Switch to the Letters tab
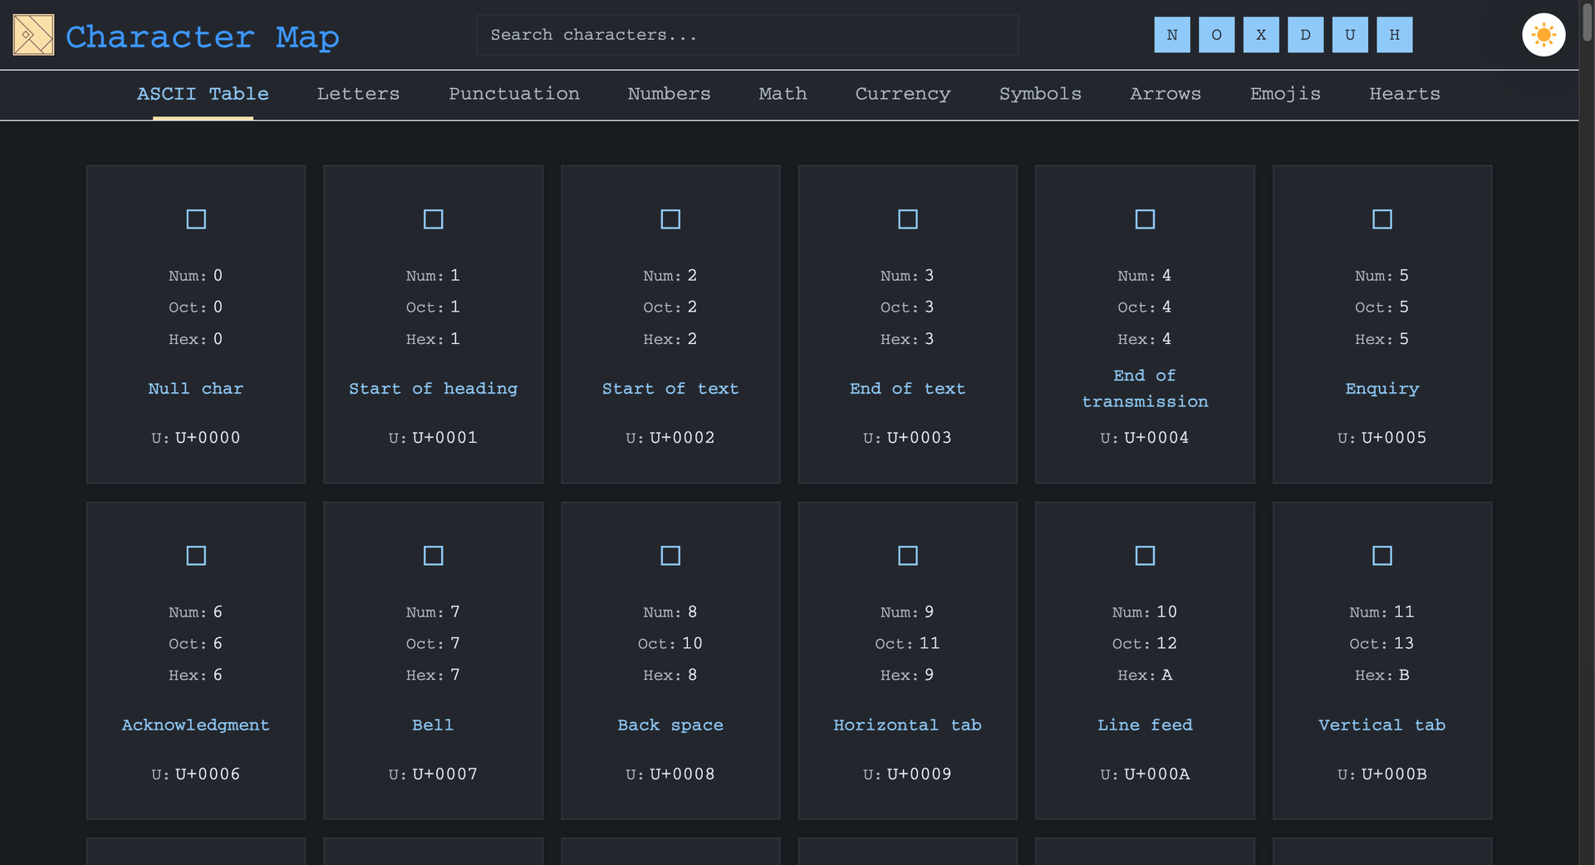 pos(358,94)
